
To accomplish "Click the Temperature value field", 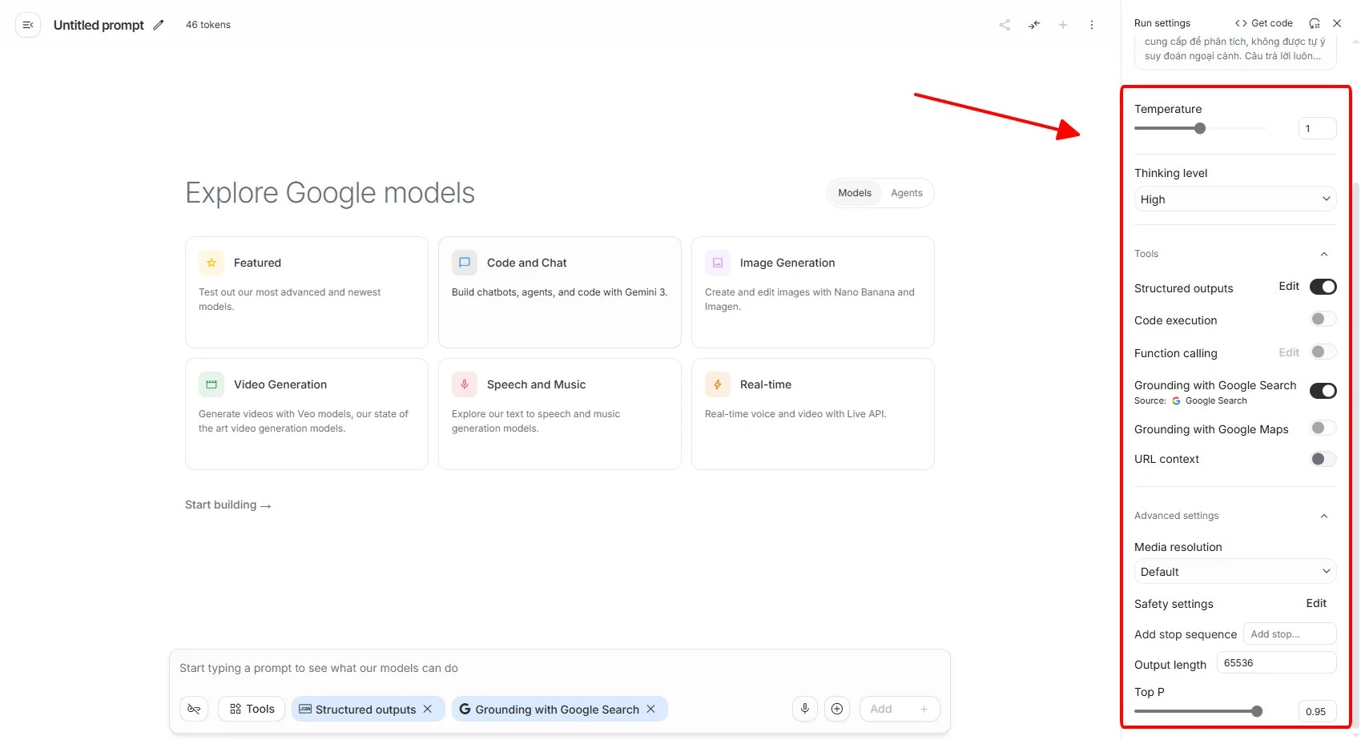I will coord(1318,128).
